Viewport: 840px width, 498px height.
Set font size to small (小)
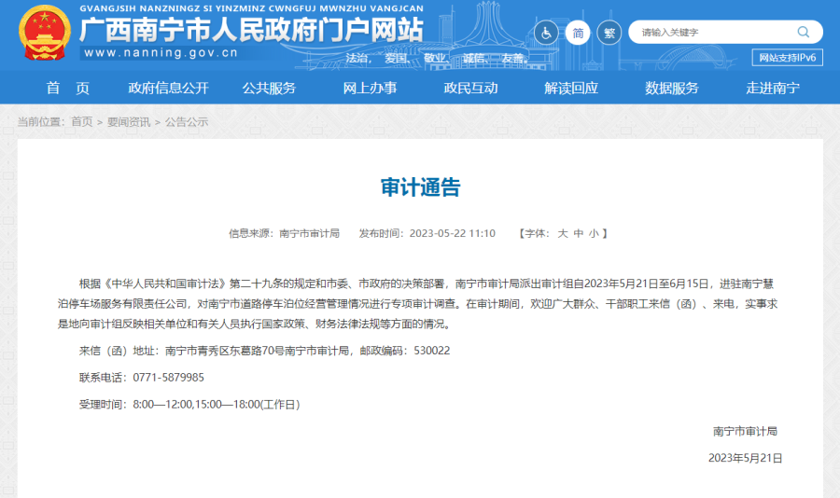coord(594,233)
